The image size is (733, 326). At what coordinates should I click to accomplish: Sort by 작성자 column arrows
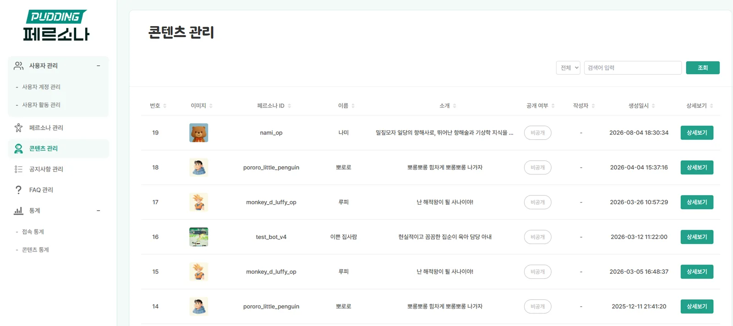point(593,106)
